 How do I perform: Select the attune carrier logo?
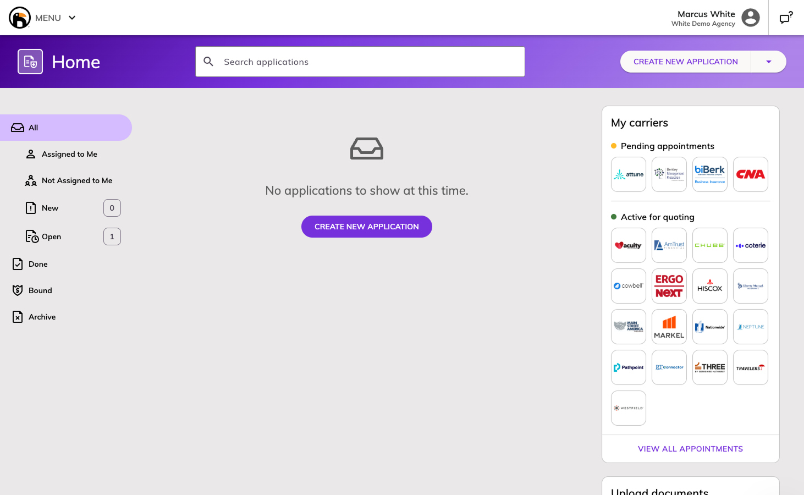629,174
